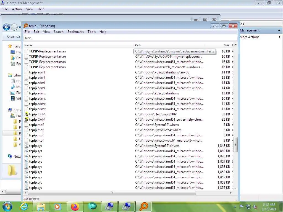
Task: Open Internet Explorer from the taskbar
Action: click(x=24, y=206)
